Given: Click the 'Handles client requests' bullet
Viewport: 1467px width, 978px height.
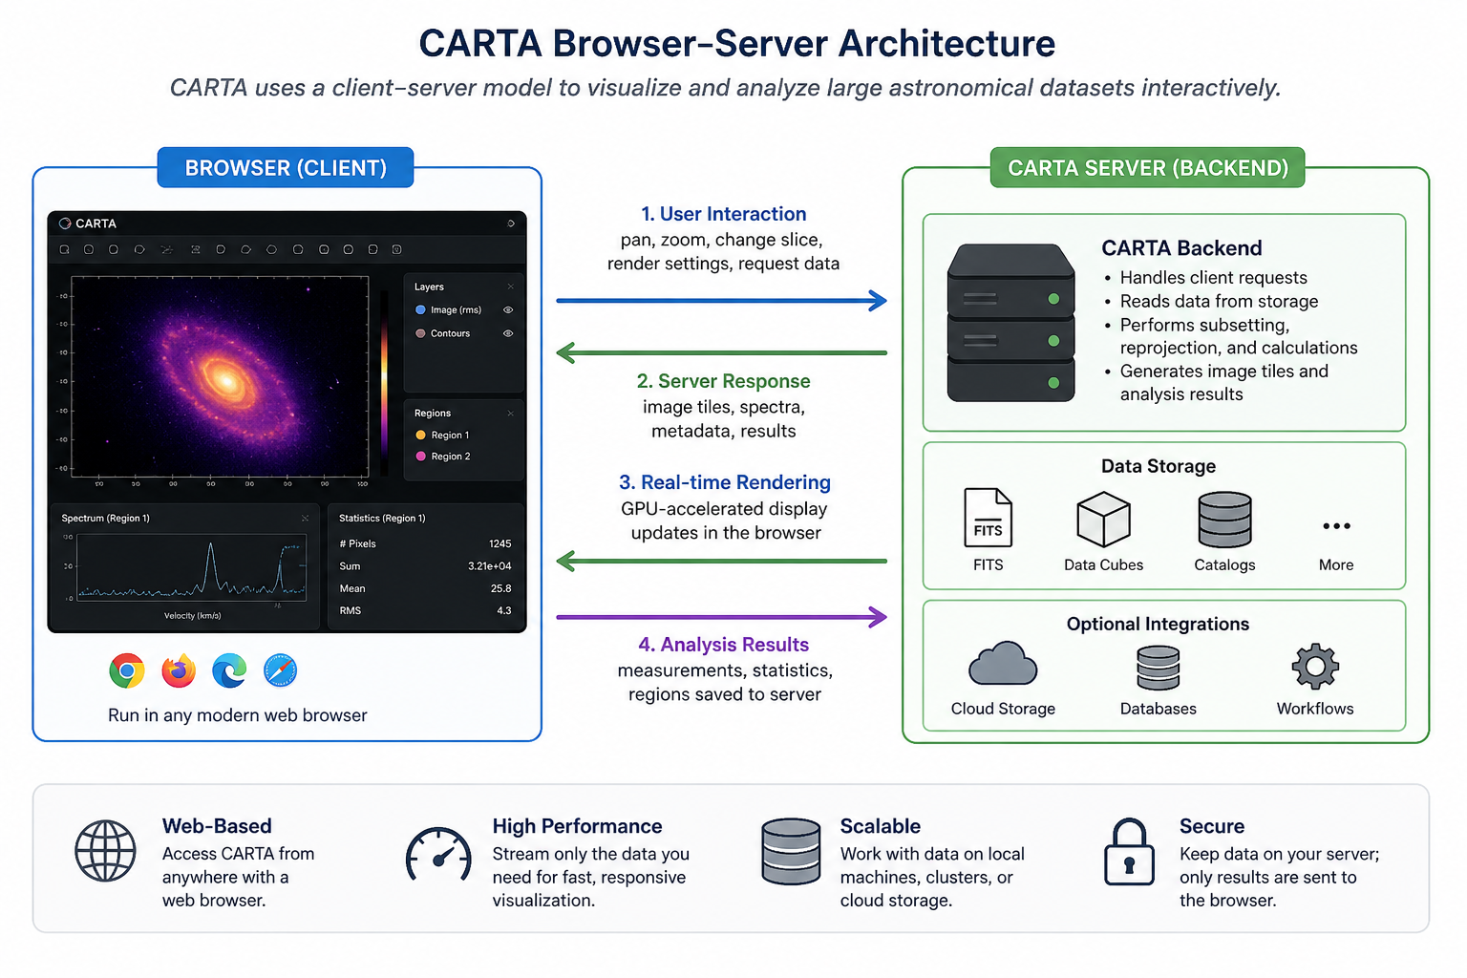Looking at the screenshot, I should pos(1214,278).
